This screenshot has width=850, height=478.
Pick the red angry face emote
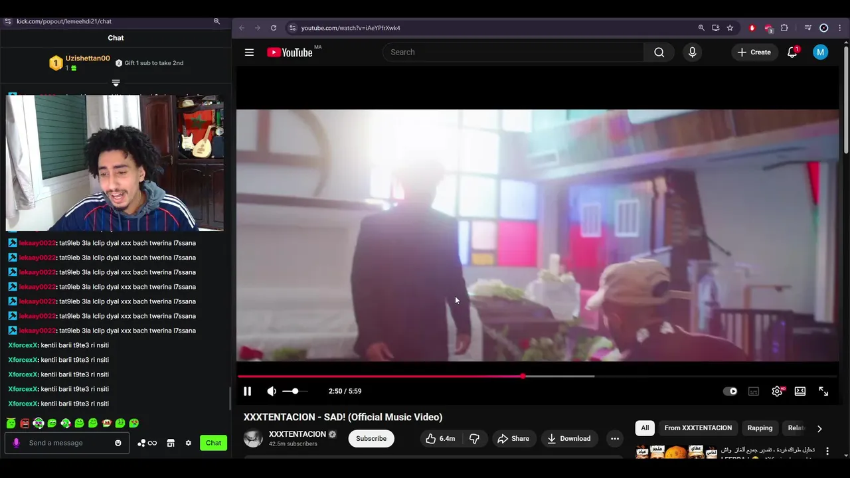pos(25,423)
